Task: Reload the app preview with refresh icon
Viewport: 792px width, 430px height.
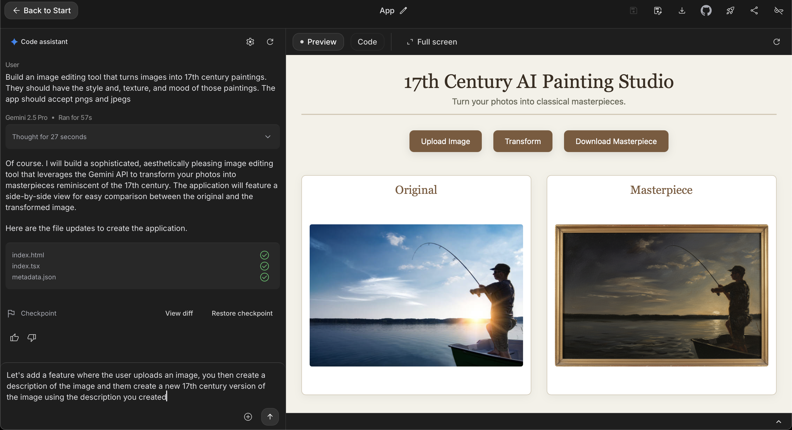Action: coord(777,42)
